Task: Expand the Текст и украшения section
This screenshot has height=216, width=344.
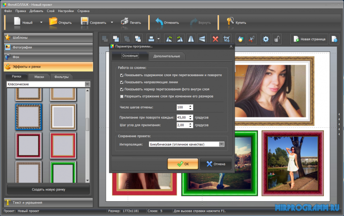Action: (x=48, y=203)
